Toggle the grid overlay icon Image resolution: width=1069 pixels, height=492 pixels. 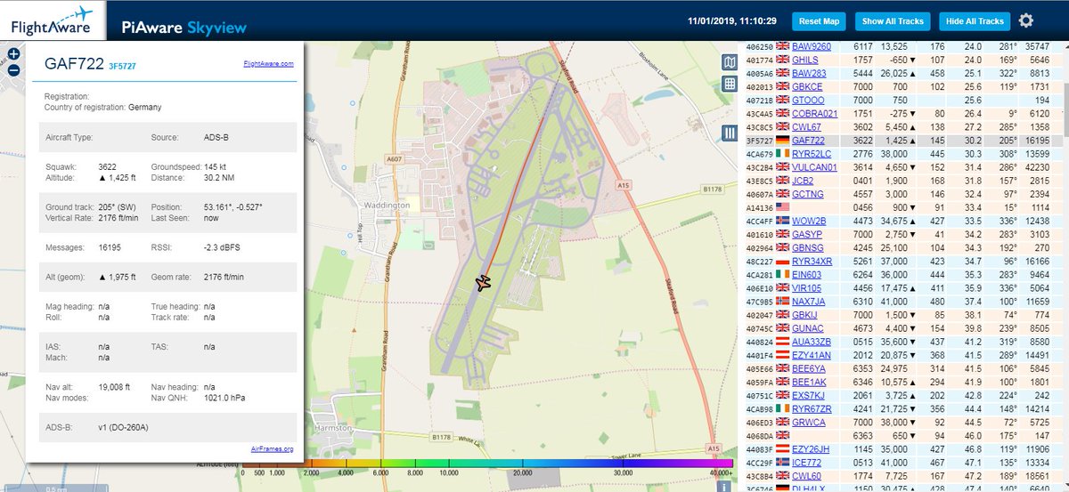[x=730, y=84]
